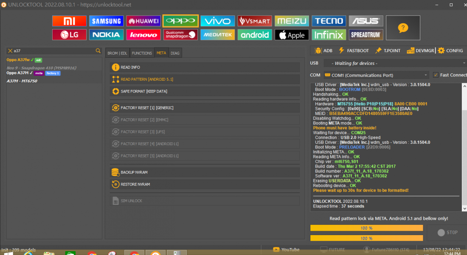Switch to the FUNCTIONS tab

(x=142, y=53)
